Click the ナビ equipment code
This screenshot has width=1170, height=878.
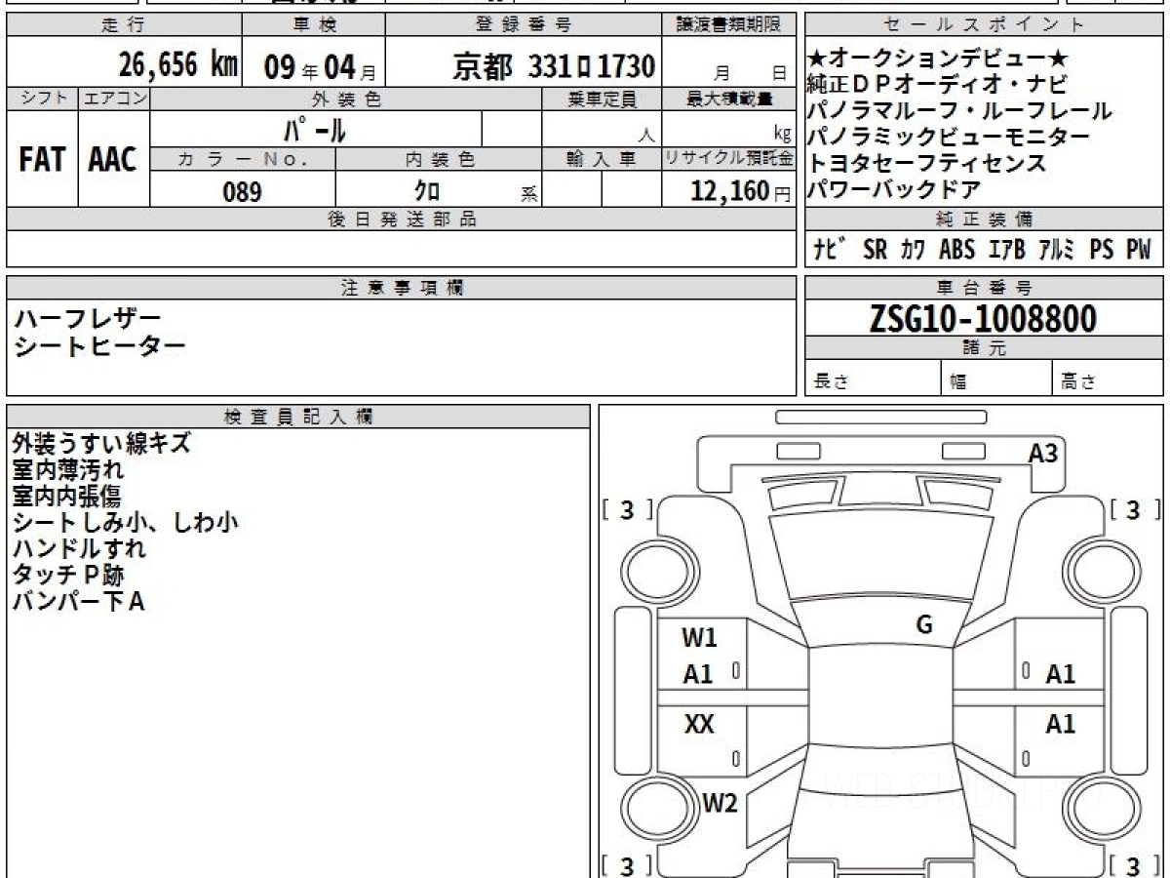click(x=830, y=250)
